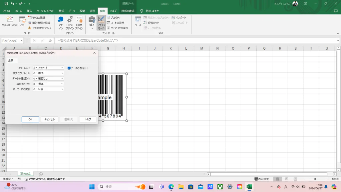Open Excel アドイン manager
This screenshot has height=192, width=341.
(70, 23)
